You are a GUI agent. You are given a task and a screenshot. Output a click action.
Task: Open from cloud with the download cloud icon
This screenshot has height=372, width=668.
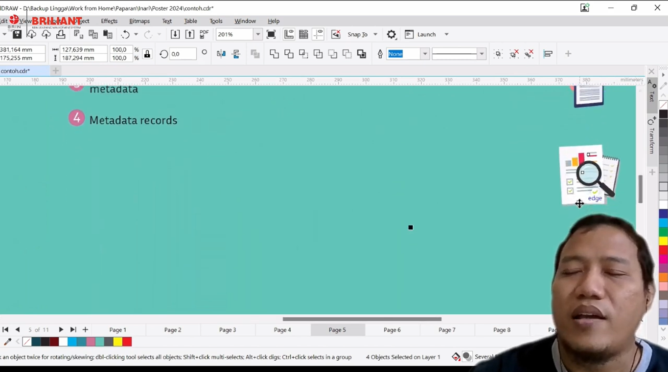click(x=31, y=34)
